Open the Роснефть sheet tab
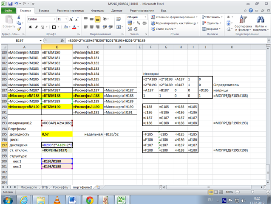This screenshot has width=272, height=204. tap(60, 187)
